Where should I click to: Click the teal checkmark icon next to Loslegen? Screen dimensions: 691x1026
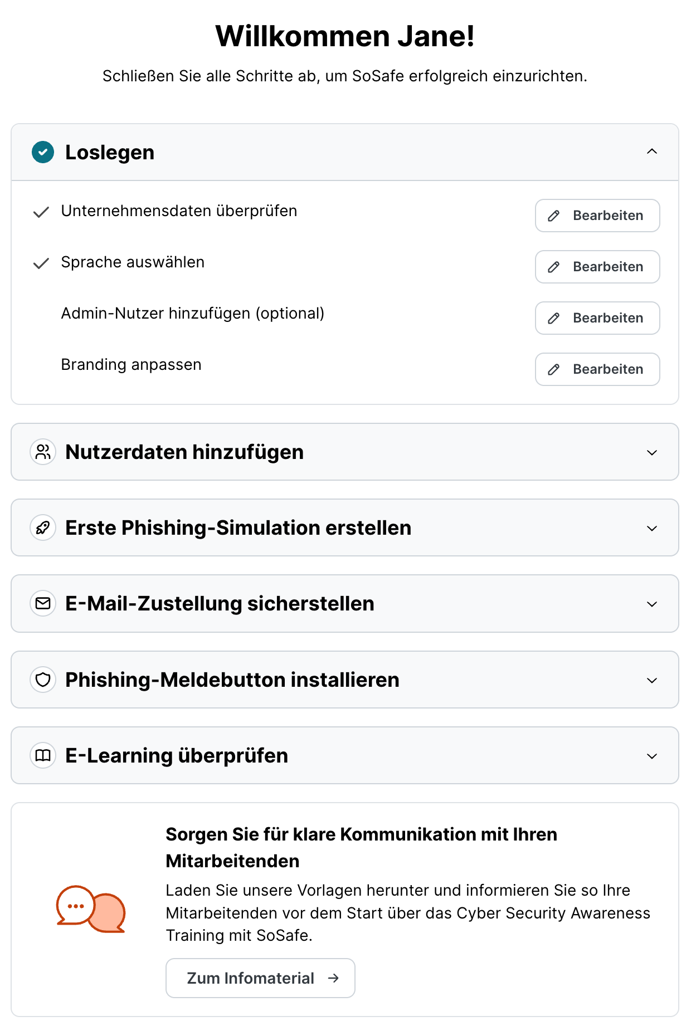click(x=43, y=152)
